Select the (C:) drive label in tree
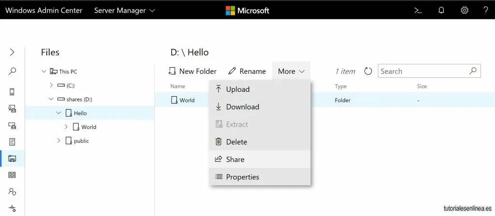 pyautogui.click(x=71, y=85)
